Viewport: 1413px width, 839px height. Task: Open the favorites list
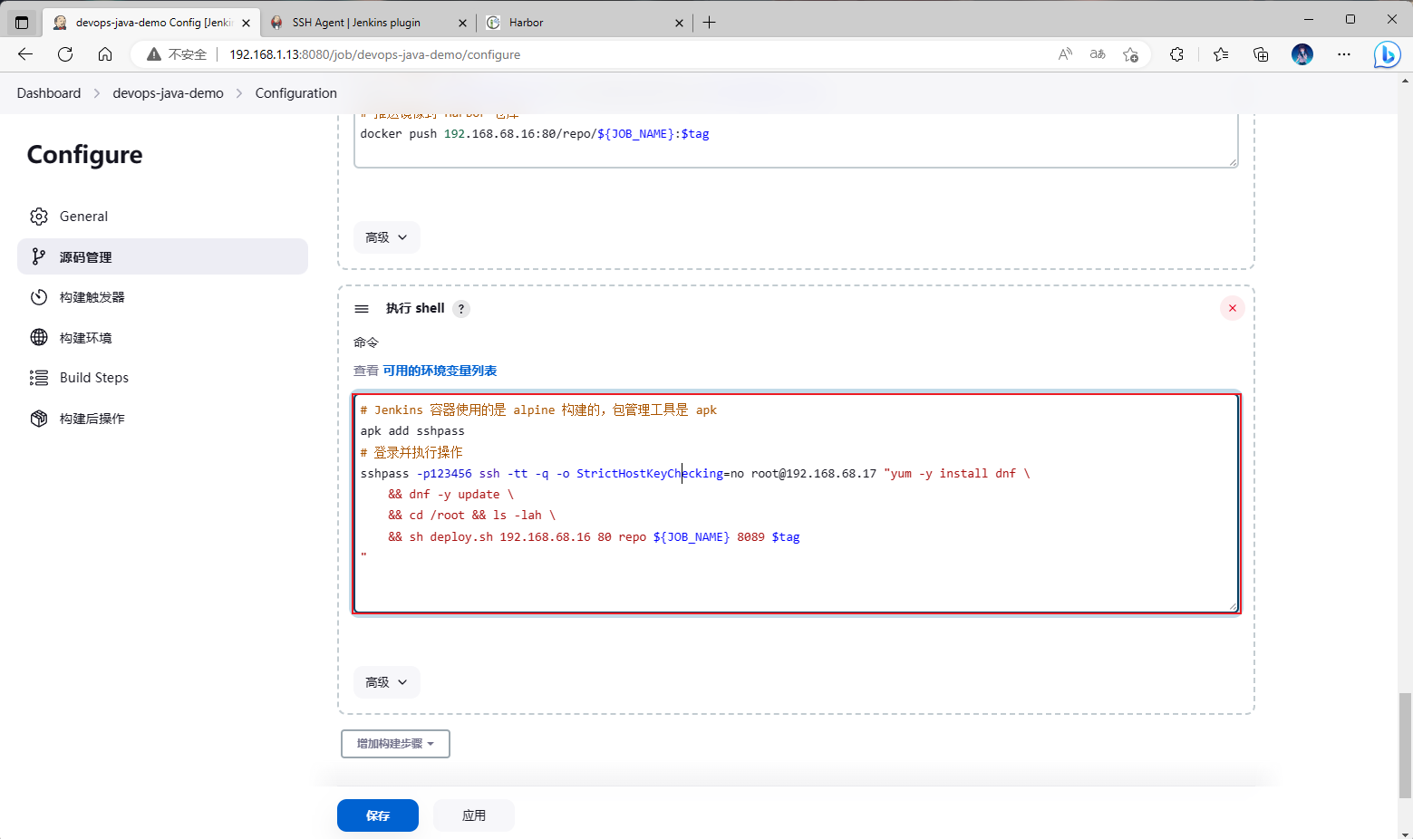pos(1221,54)
